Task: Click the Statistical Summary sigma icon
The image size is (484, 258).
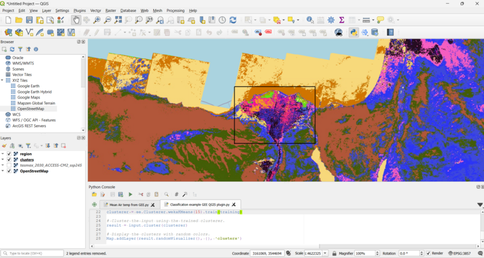Action: click(x=341, y=20)
